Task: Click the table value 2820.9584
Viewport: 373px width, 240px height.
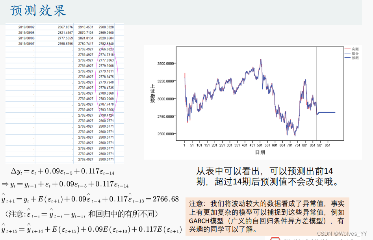Action: coord(106,38)
